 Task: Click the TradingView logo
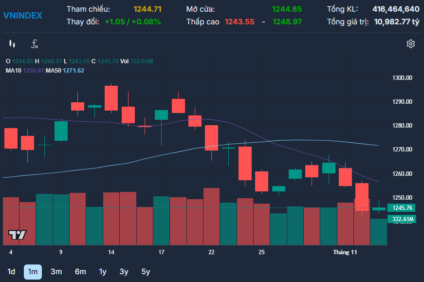click(18, 235)
